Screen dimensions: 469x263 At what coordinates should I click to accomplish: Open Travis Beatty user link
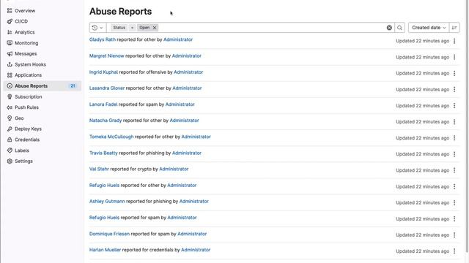tap(103, 153)
